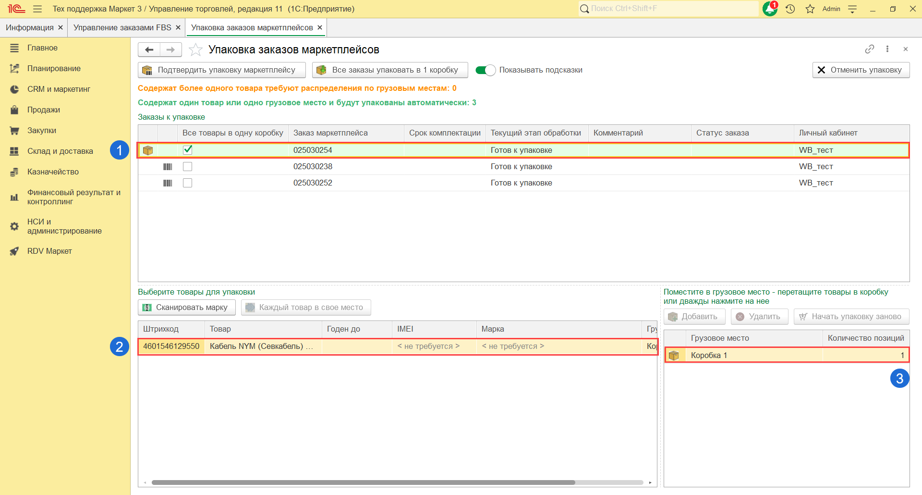Navigate back with left arrow button
Viewport: 922px width, 495px height.
click(x=149, y=50)
